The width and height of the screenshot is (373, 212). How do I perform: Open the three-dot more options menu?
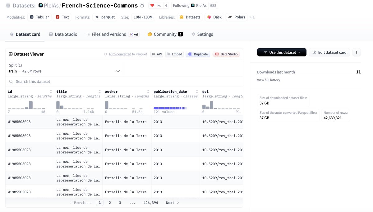[357, 52]
